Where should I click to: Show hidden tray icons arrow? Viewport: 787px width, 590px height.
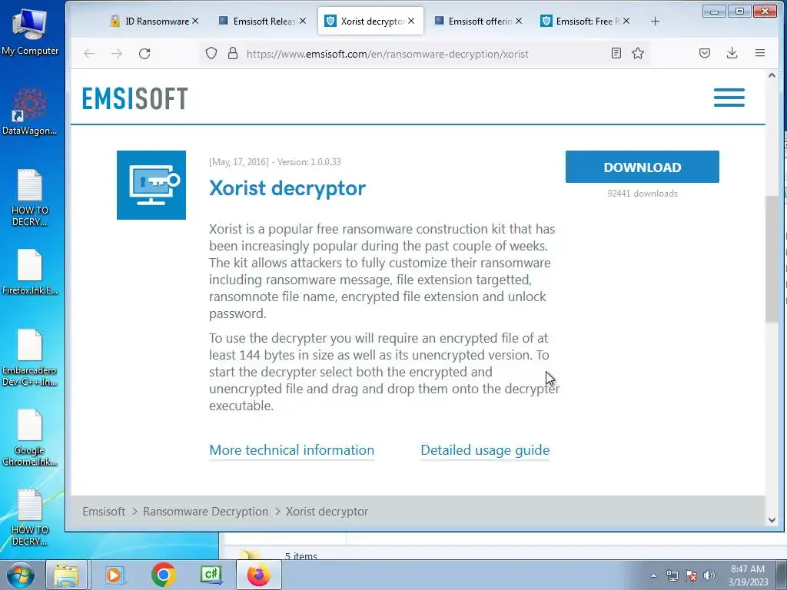[x=653, y=575]
